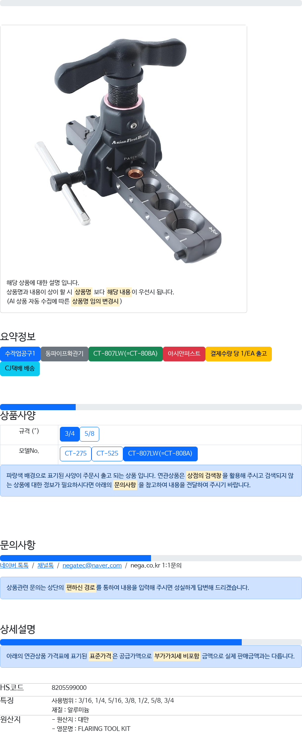Click the 동파이프확관기 tag
Viewport: 302px width, 734px height.
tap(64, 354)
